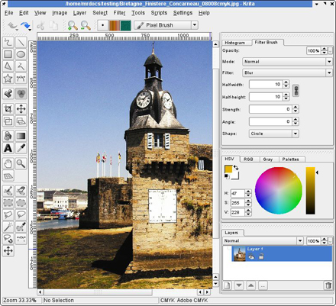Screen dimensions: 336x306
Task: Open the File menu
Action: pos(8,13)
